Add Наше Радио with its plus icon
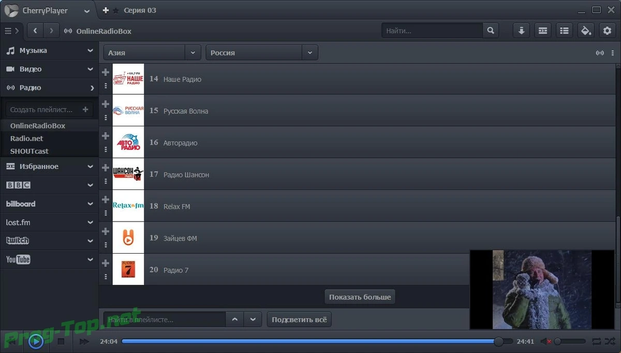621x353 pixels. [x=106, y=72]
